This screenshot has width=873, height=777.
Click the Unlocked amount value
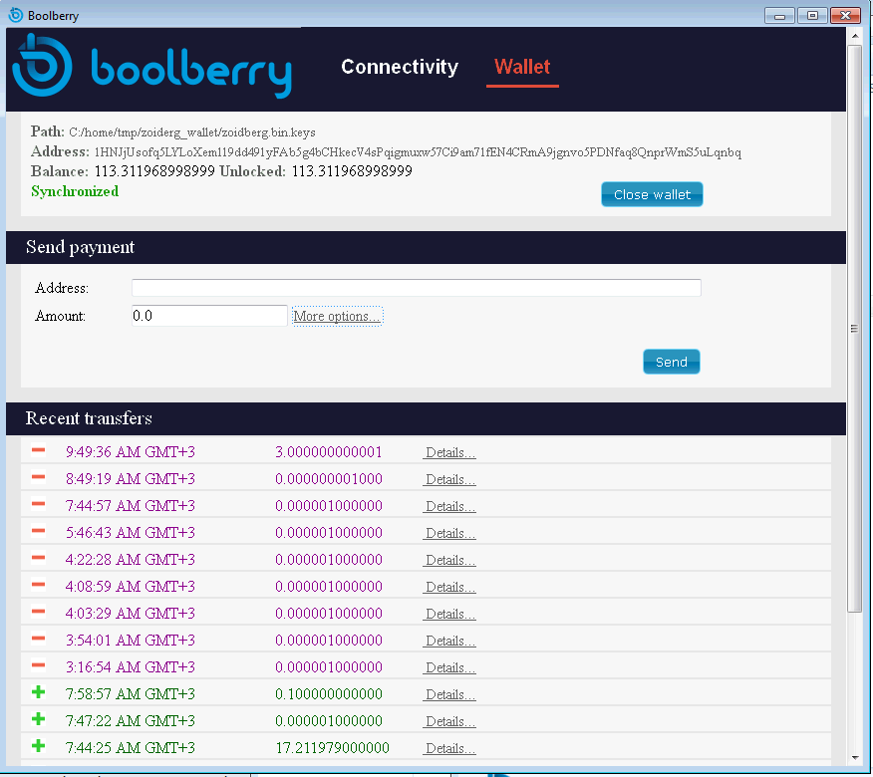click(x=352, y=171)
